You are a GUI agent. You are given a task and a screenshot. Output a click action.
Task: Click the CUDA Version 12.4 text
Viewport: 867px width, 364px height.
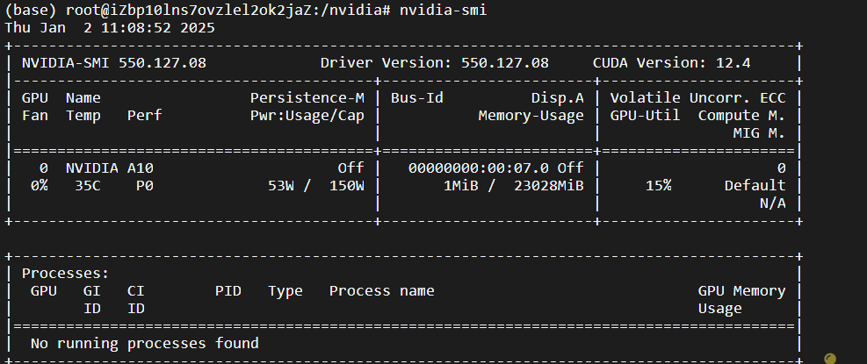coord(672,63)
